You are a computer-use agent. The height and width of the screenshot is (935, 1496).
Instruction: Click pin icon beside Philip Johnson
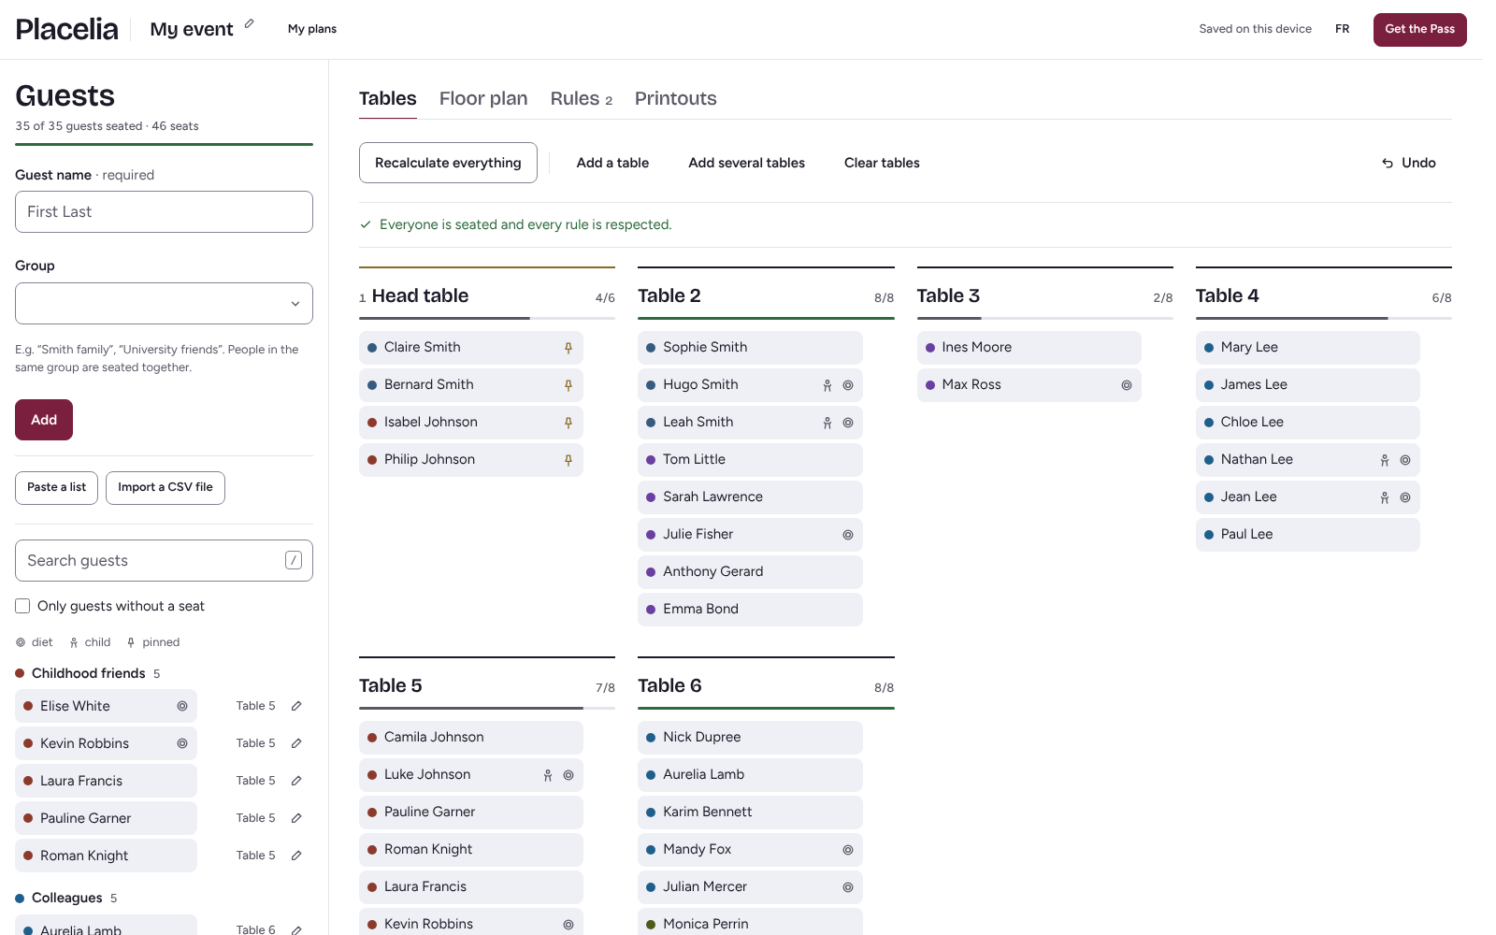568,460
